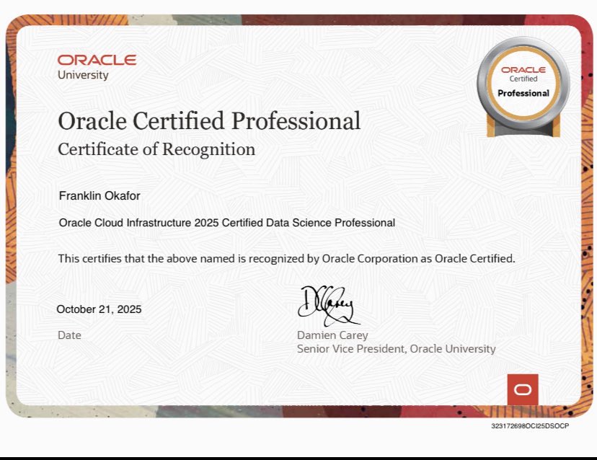Click the Oracle Cloud Infrastructure certification title
Image resolution: width=597 pixels, height=460 pixels.
[227, 223]
